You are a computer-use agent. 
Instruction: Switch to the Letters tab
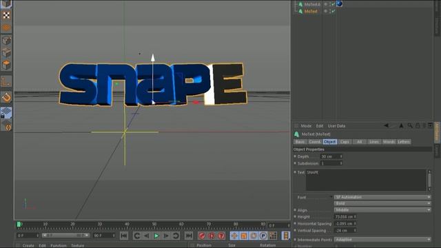[404, 142]
